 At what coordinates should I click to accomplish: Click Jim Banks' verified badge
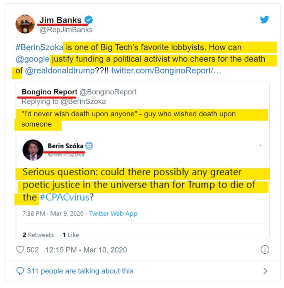tap(89, 20)
